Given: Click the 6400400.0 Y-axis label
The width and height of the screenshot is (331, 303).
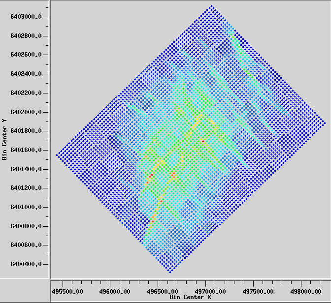Looking at the screenshot, I should [x=26, y=264].
